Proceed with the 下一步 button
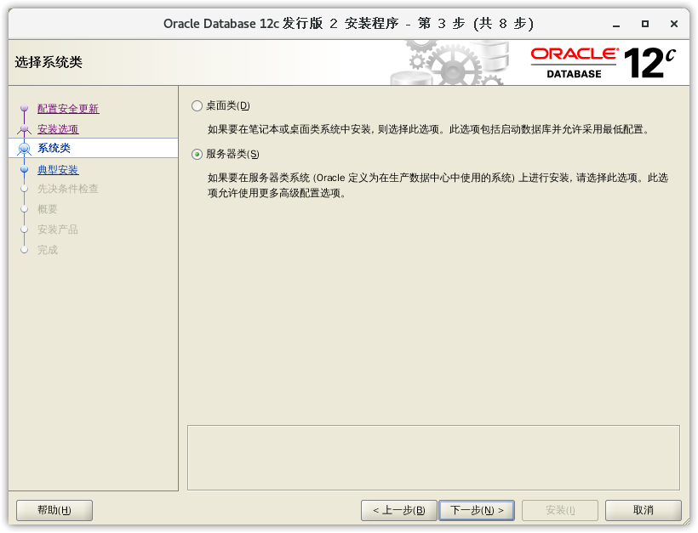 (477, 510)
